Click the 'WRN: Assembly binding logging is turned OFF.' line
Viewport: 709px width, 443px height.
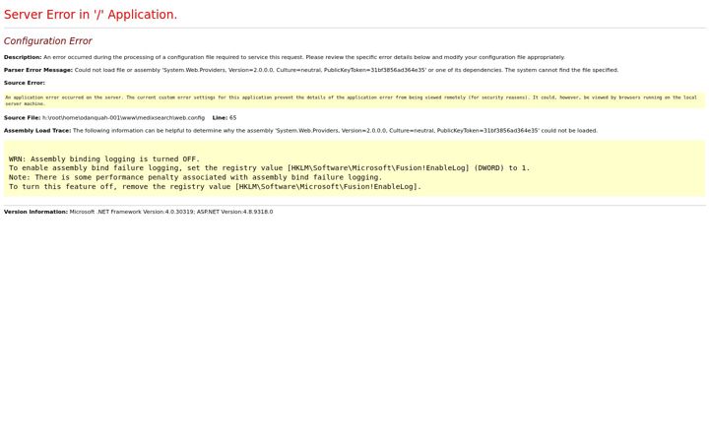(x=104, y=159)
